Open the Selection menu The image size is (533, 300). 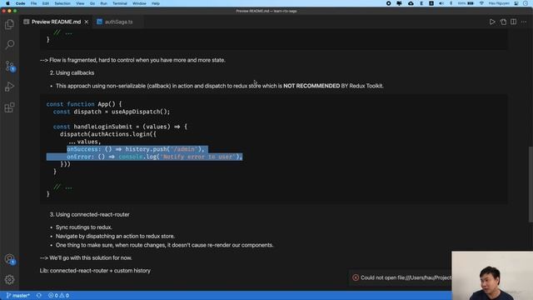[62, 3]
